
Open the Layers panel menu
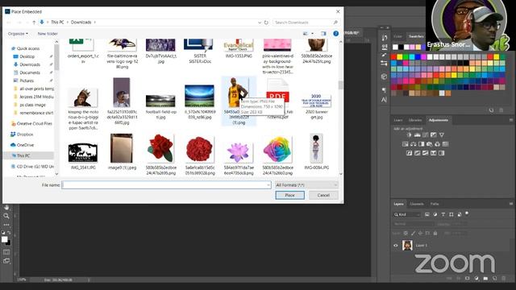(510, 204)
